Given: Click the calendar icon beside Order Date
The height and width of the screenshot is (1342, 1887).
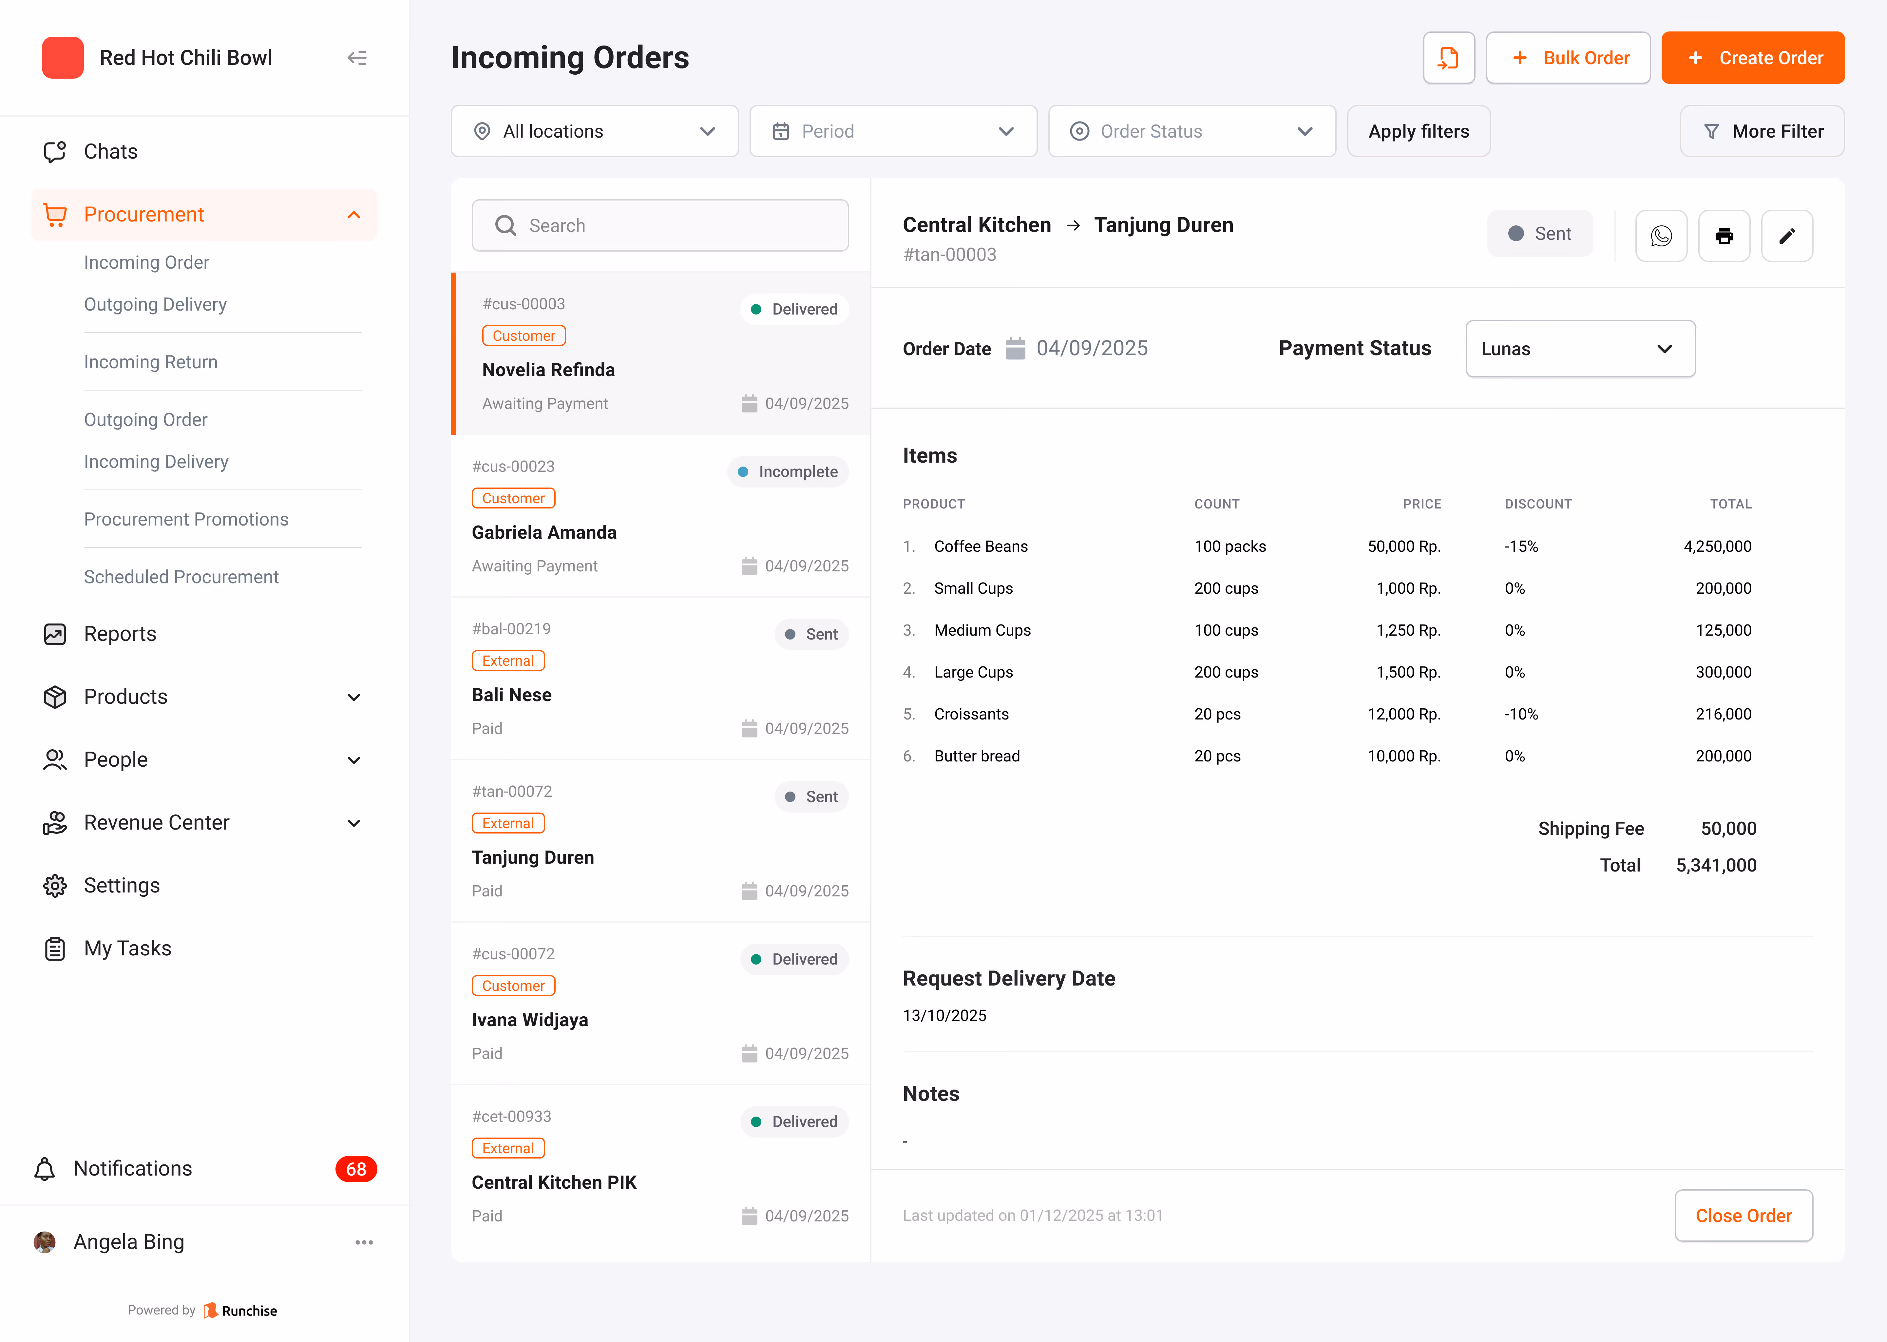Looking at the screenshot, I should [1015, 348].
